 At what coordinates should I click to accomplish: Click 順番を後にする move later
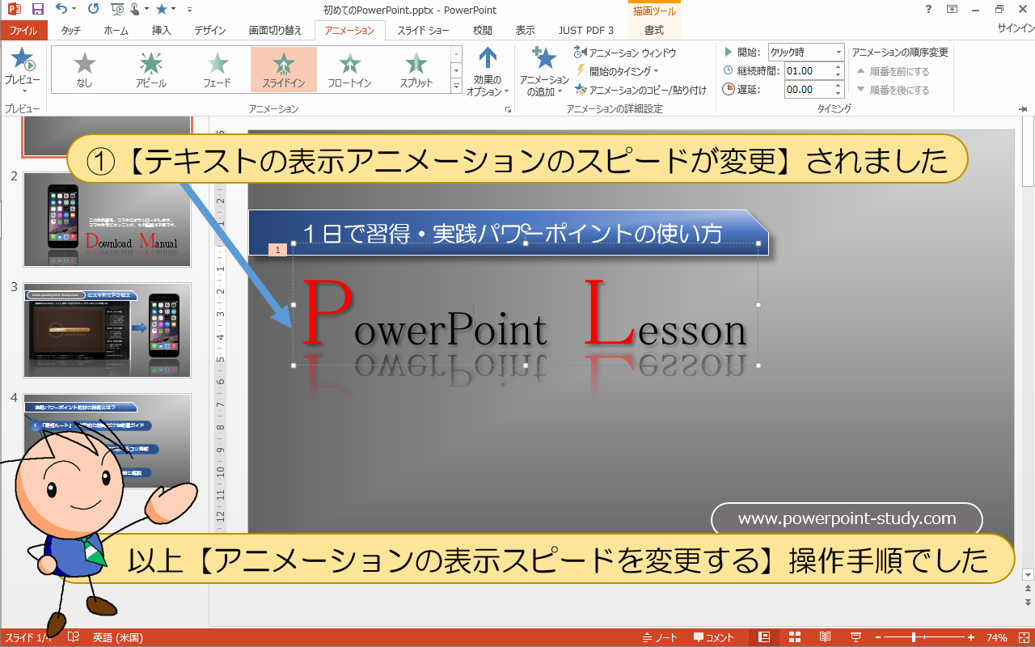(x=893, y=90)
